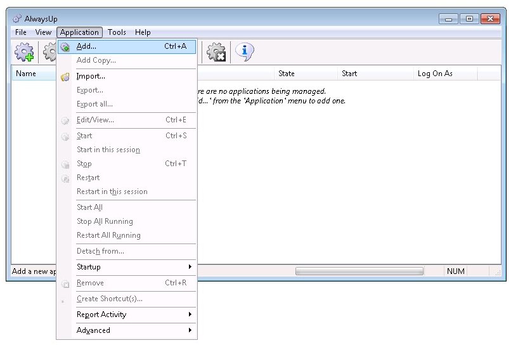
Task: Choose Import... from the menu
Action: click(127, 76)
